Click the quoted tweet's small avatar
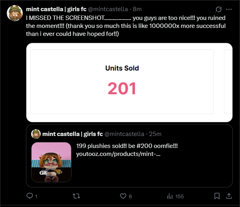This screenshot has height=207, width=240. click(36, 134)
